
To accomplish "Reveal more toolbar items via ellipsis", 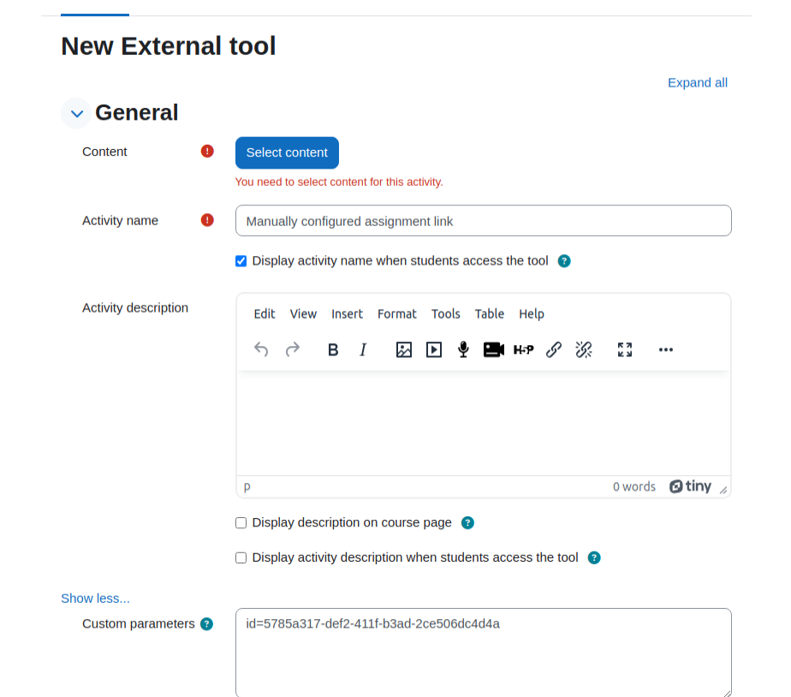I will pos(666,349).
